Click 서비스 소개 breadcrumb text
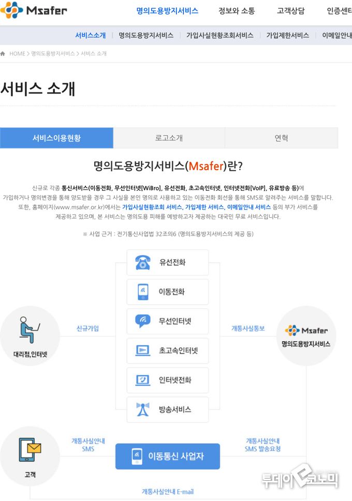Viewport: 352px width, 501px height. (94, 54)
